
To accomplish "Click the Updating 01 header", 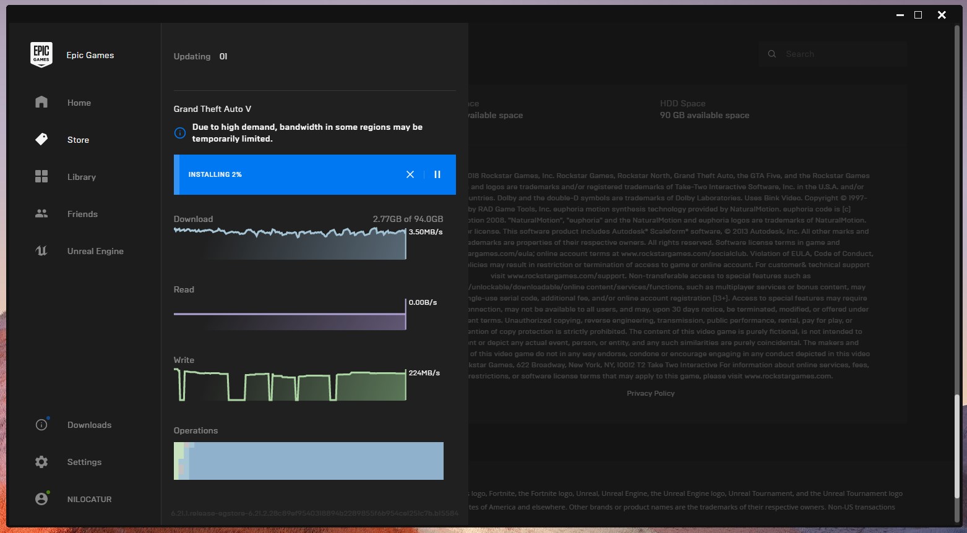I will 200,56.
